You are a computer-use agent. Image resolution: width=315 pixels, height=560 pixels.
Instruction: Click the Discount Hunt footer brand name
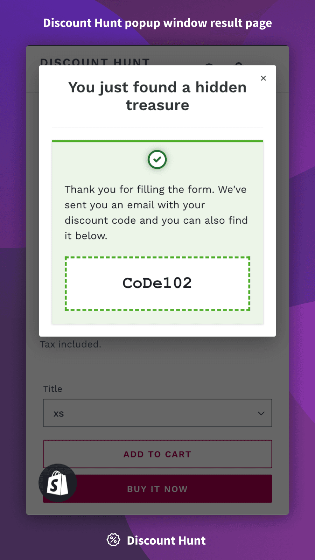(x=166, y=540)
